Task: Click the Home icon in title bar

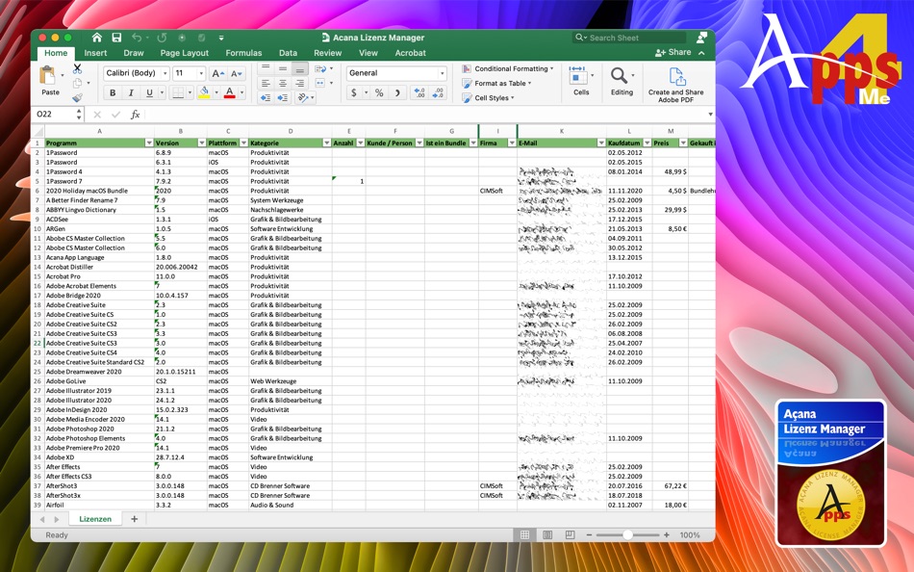Action: coord(97,38)
